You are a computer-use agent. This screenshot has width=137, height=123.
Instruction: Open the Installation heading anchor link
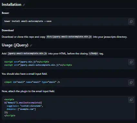24,5
